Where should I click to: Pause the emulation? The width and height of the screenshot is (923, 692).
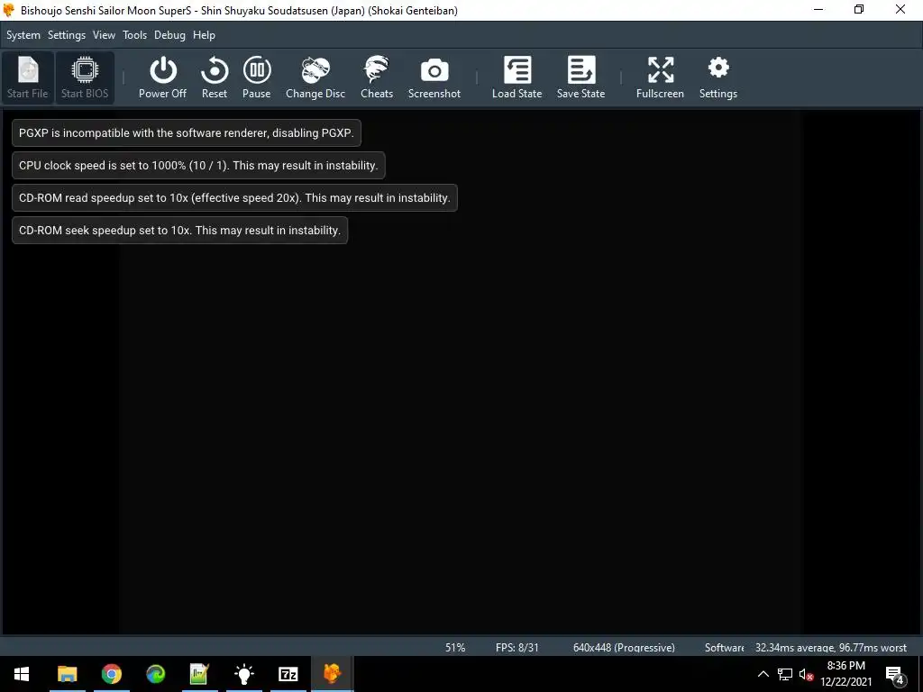click(x=257, y=77)
